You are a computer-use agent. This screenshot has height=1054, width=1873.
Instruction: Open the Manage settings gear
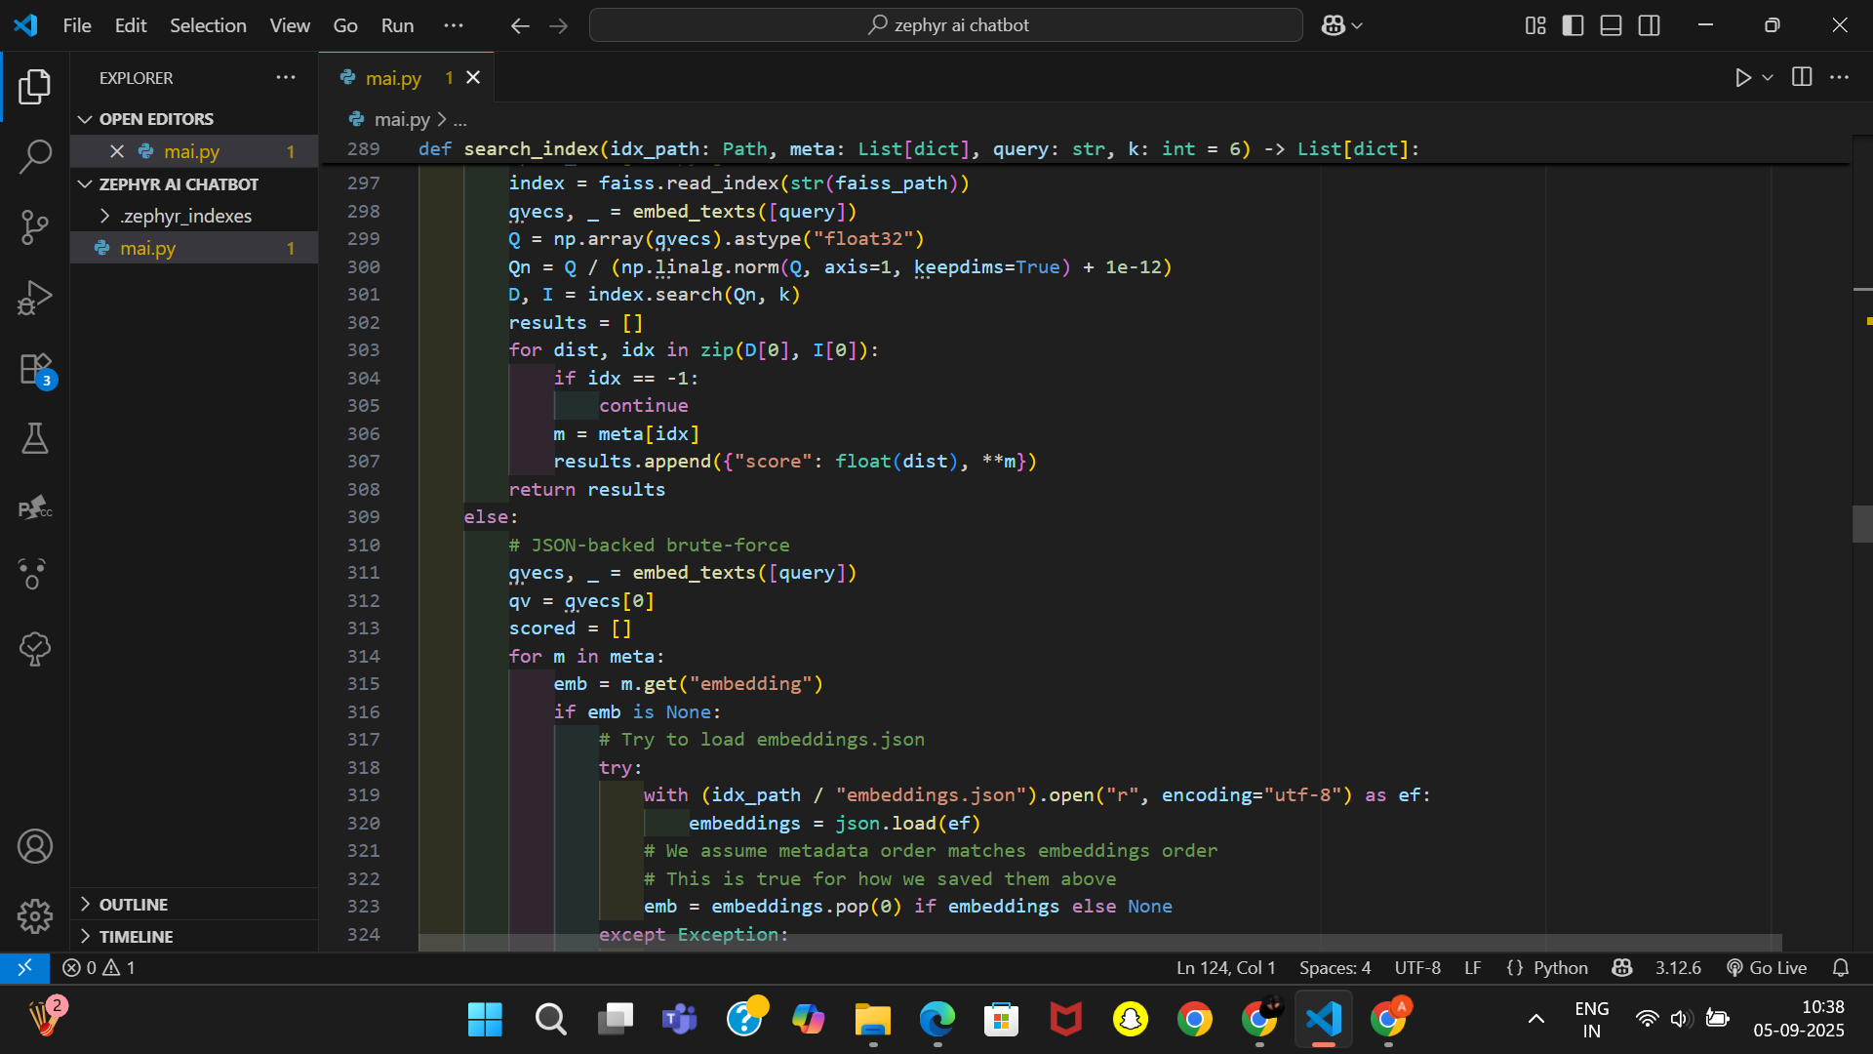point(35,915)
